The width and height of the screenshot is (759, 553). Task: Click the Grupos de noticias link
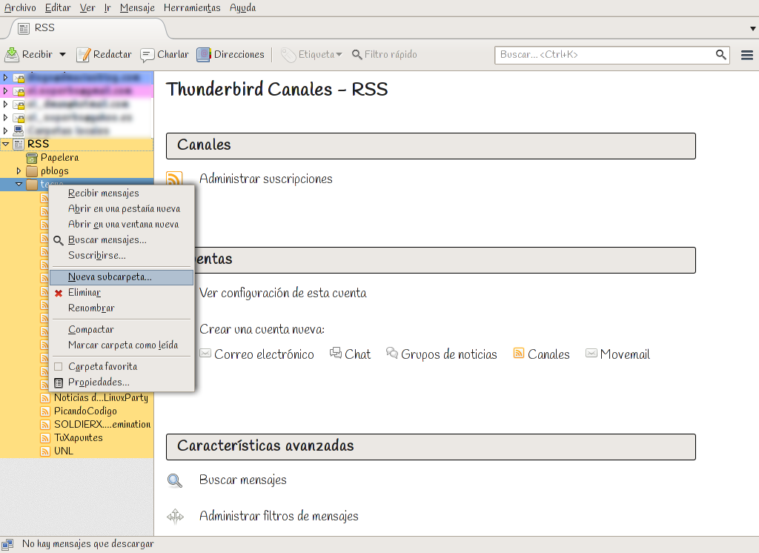coord(449,354)
